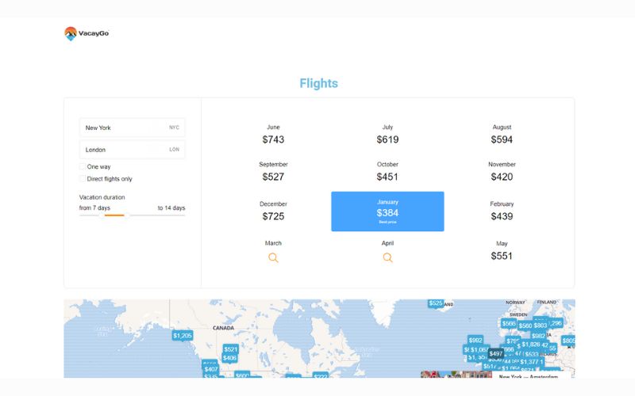635x396 pixels.
Task: Select the $560 map price marker
Action: (525, 326)
